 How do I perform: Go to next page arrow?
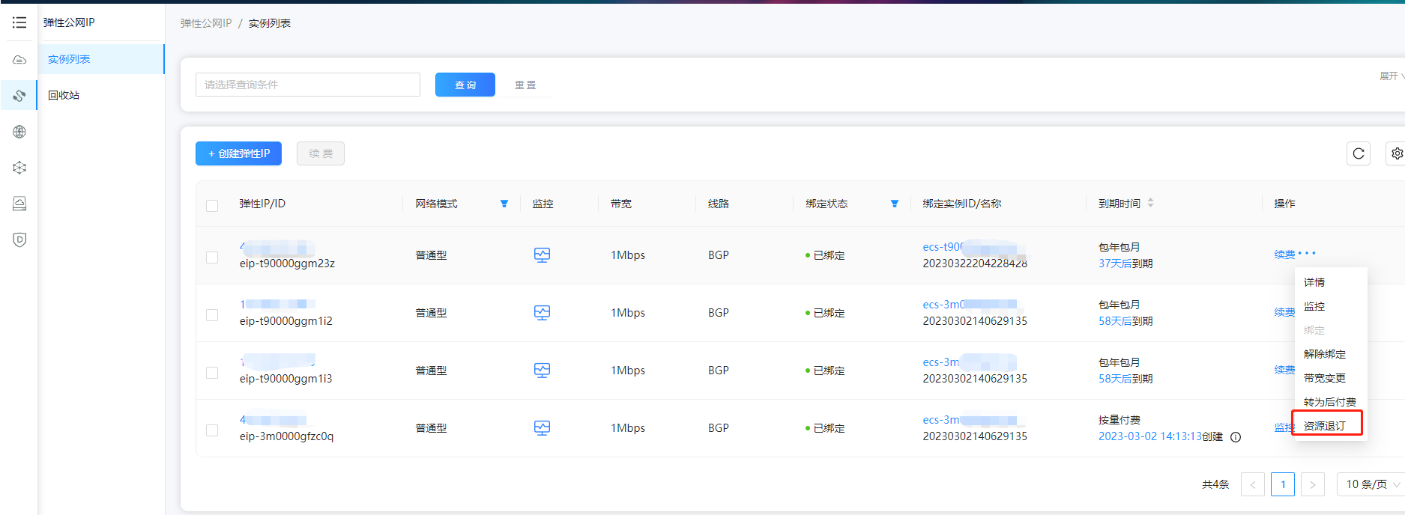tap(1313, 484)
